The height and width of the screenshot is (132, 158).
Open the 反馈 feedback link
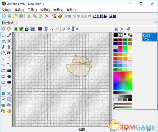point(113,16)
